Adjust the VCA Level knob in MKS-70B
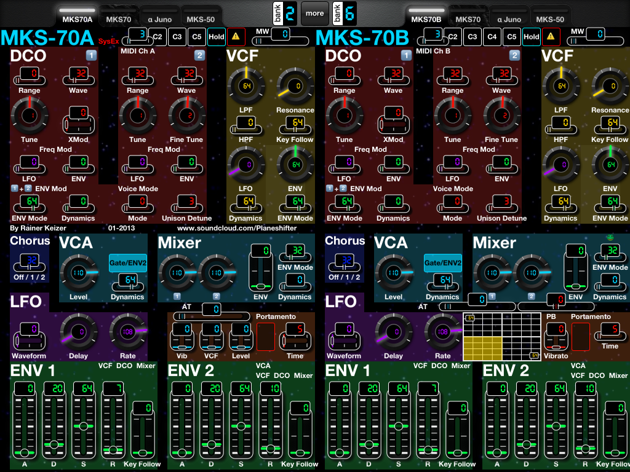Screen dimensions: 630x472 coord(394,273)
